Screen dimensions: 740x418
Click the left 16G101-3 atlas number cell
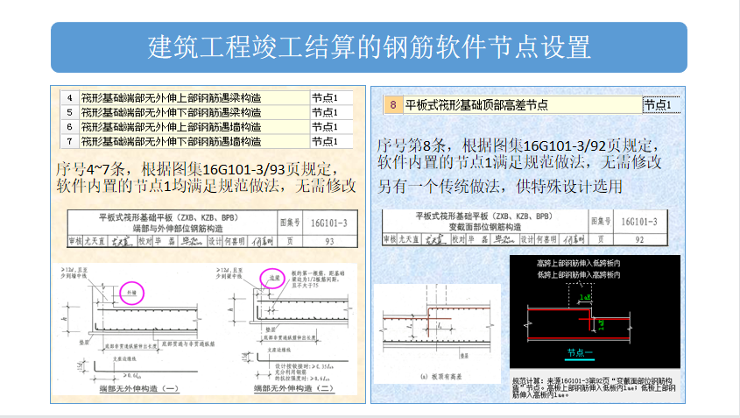coord(329,223)
